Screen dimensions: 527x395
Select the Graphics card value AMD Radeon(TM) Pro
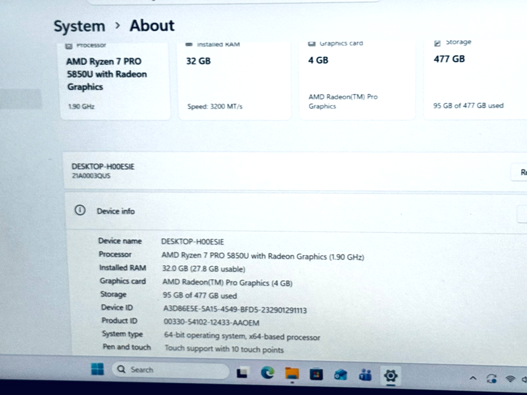(x=227, y=283)
